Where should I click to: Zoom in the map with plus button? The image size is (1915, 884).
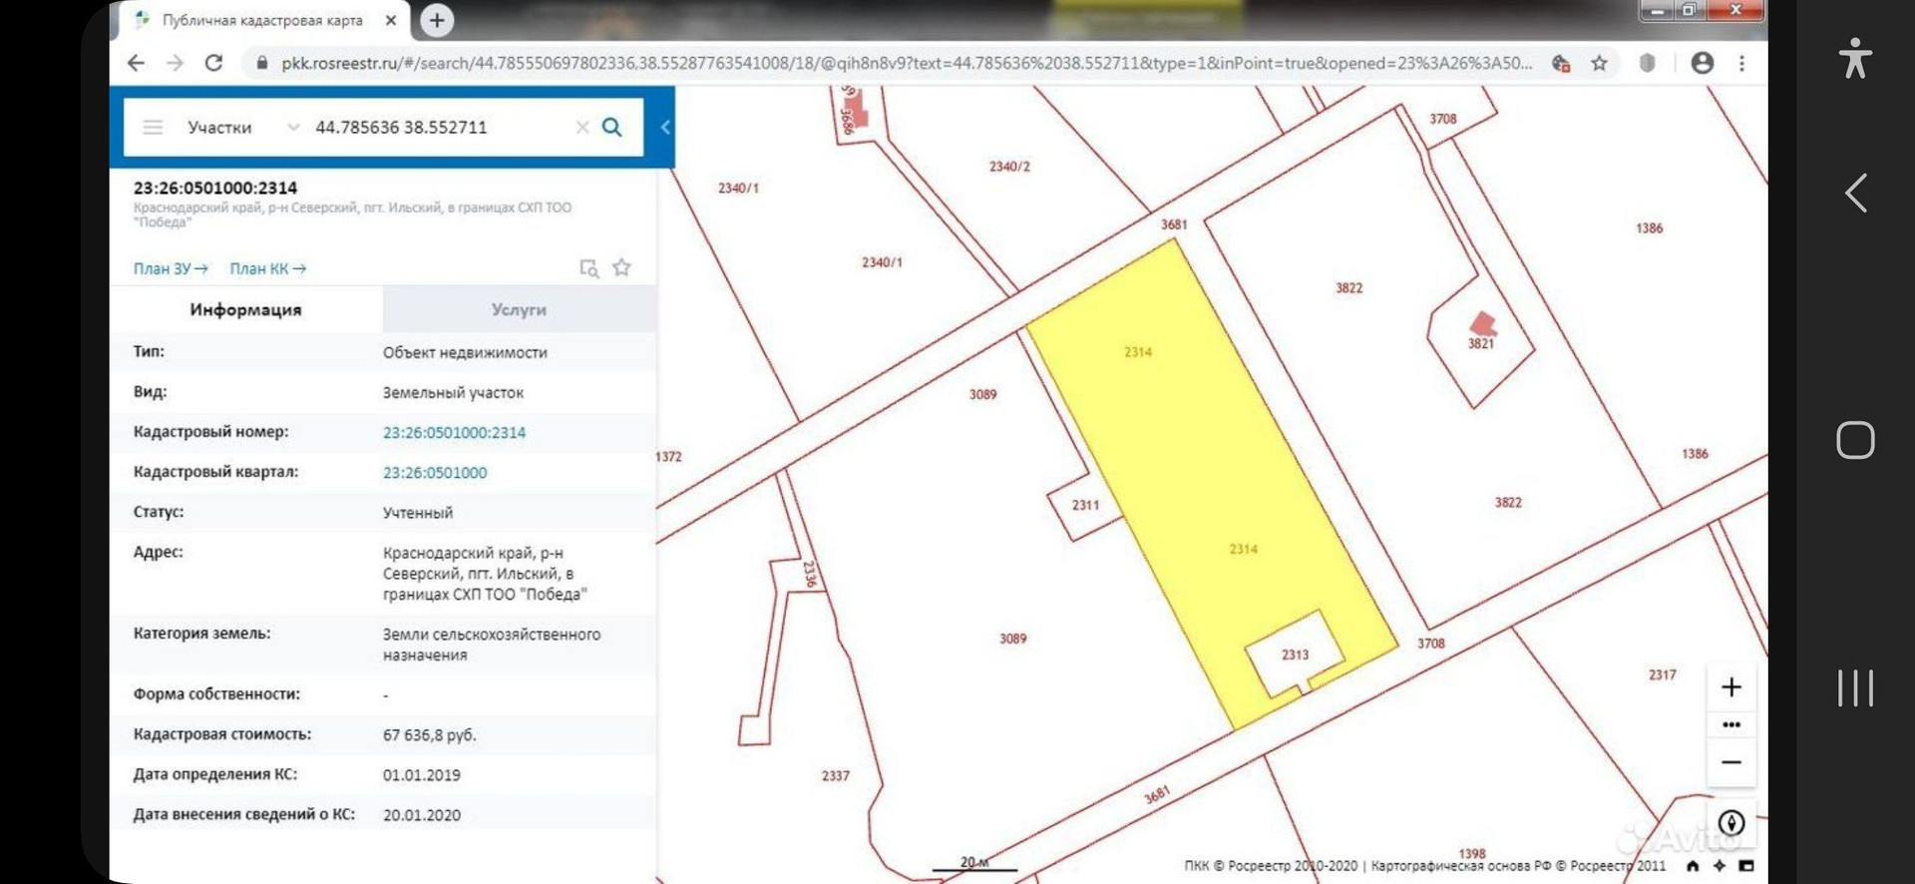[1731, 686]
